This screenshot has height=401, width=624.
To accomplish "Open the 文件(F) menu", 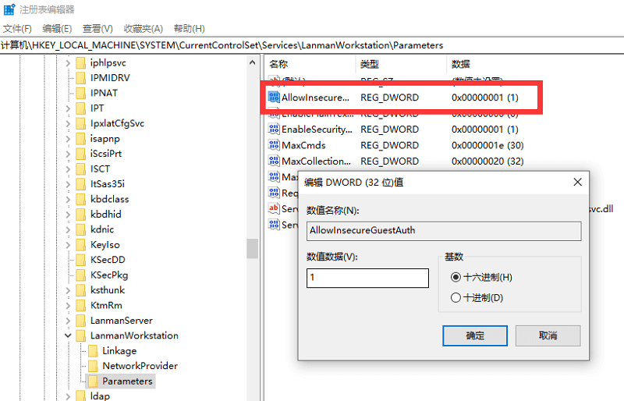I will [17, 29].
